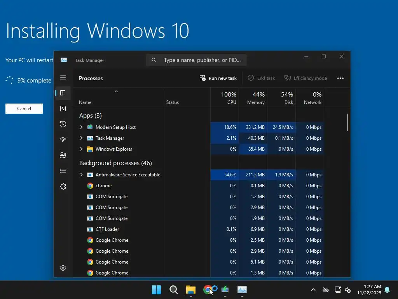The image size is (398, 299).
Task: Select the Processes page icon in sidebar
Action: click(63, 93)
